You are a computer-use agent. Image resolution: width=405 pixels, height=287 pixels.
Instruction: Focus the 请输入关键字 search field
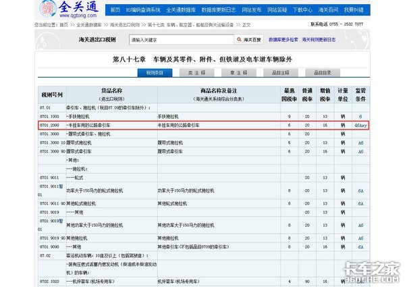182,40
